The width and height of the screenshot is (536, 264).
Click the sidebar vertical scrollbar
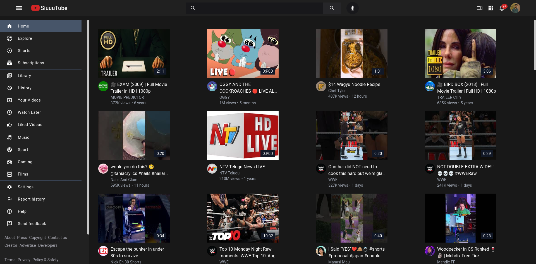point(88,127)
